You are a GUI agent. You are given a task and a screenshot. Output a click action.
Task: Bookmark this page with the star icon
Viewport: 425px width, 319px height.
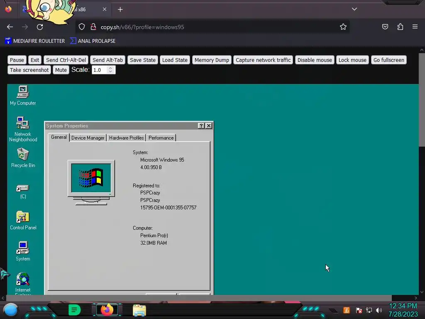pyautogui.click(x=343, y=27)
